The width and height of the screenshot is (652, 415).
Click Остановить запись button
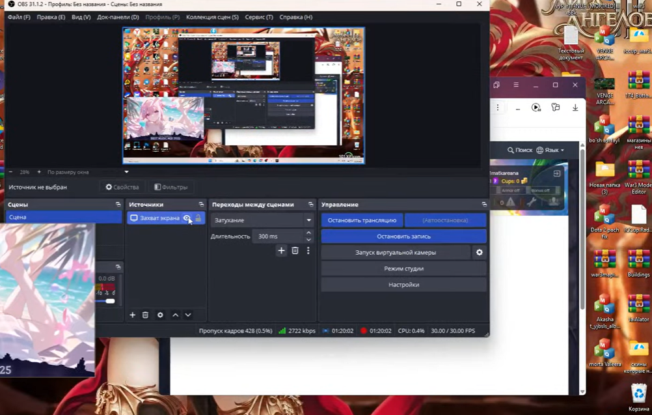(x=403, y=236)
